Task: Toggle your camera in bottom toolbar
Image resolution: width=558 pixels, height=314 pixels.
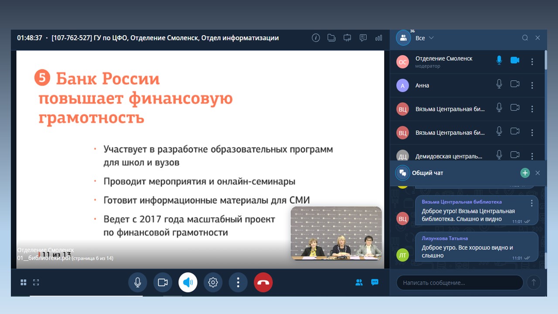Action: (163, 283)
